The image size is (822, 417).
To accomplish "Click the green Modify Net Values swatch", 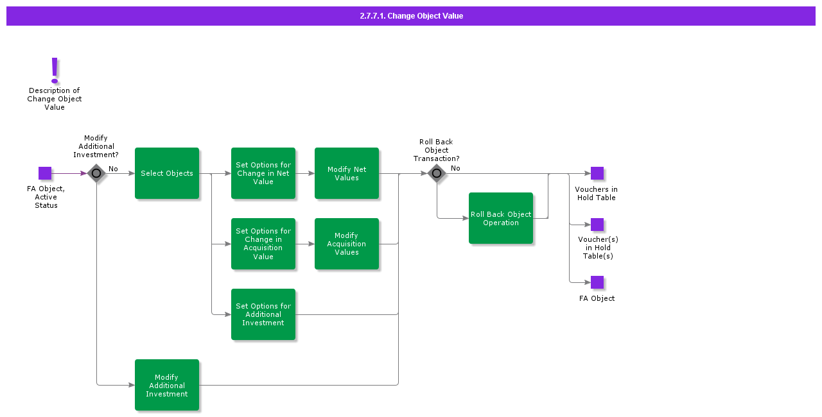I will pyautogui.click(x=347, y=173).
